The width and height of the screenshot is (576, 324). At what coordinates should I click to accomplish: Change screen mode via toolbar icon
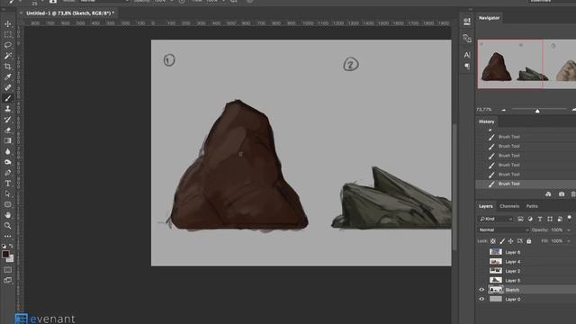point(8,280)
